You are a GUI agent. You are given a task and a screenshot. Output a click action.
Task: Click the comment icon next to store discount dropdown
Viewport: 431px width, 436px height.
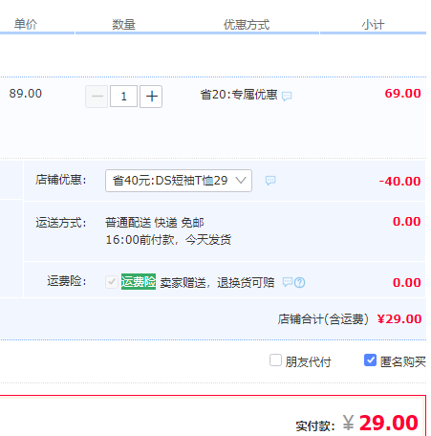click(x=270, y=181)
